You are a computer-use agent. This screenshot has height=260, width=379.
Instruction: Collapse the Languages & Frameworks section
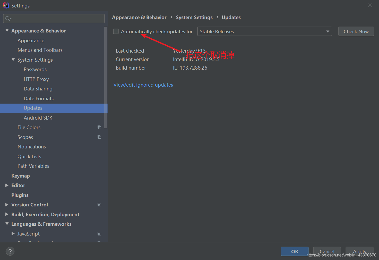pyautogui.click(x=7, y=224)
